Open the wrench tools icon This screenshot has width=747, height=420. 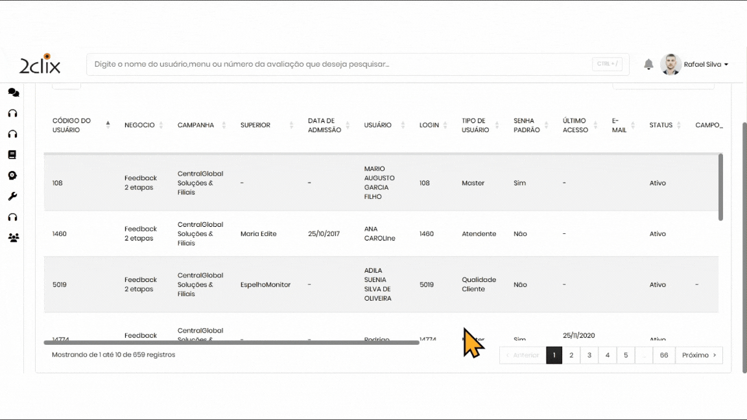[x=12, y=196]
